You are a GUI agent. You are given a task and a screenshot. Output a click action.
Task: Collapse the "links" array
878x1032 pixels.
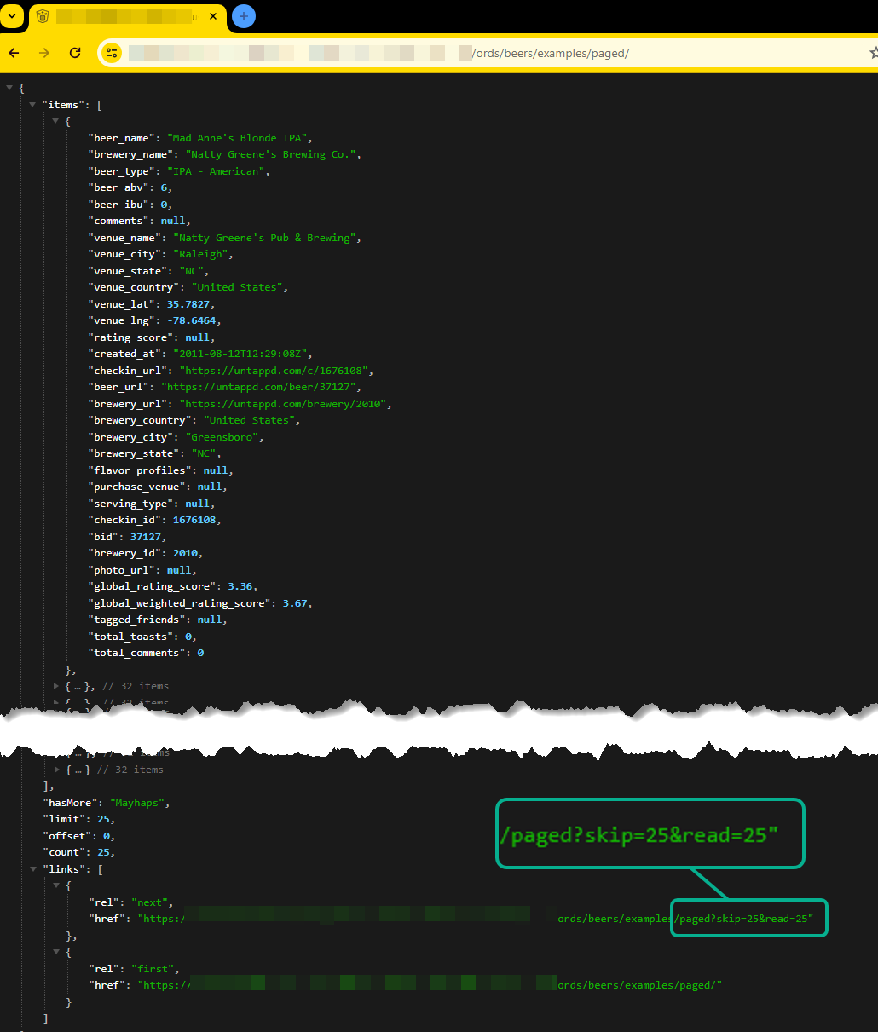coord(32,869)
